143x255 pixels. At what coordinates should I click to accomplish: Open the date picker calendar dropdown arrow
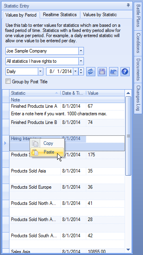click(x=76, y=71)
